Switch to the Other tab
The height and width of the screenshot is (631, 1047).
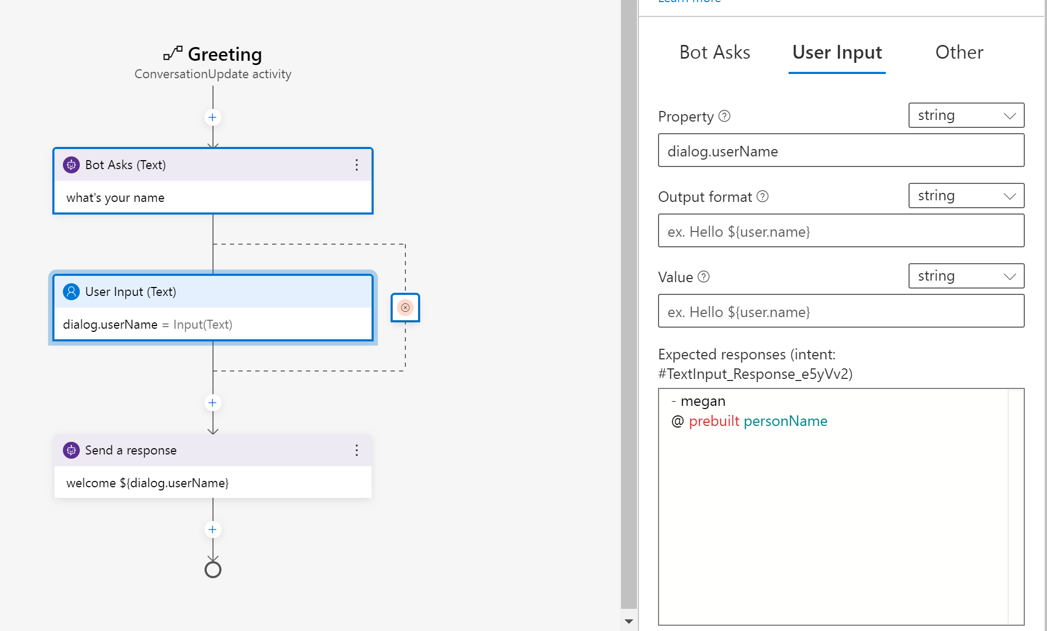pos(959,52)
